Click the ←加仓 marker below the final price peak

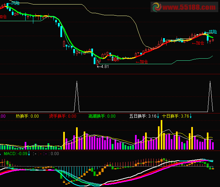coord(198,43)
